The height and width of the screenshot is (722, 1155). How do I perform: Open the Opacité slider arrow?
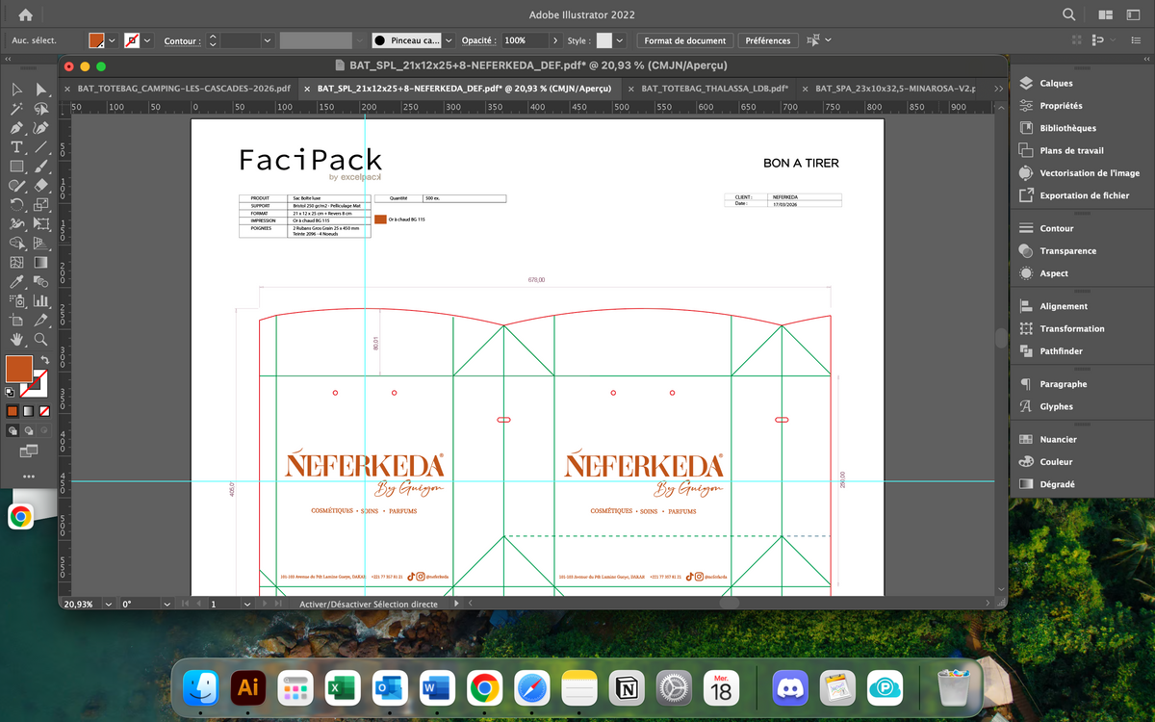pyautogui.click(x=555, y=40)
